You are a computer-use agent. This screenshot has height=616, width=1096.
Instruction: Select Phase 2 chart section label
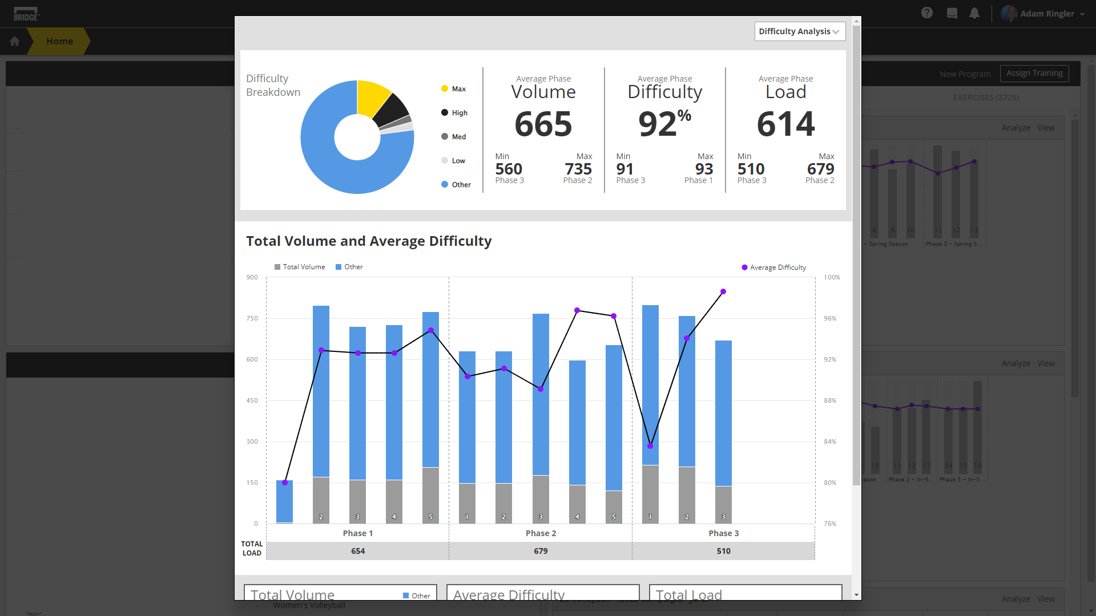[x=541, y=533]
